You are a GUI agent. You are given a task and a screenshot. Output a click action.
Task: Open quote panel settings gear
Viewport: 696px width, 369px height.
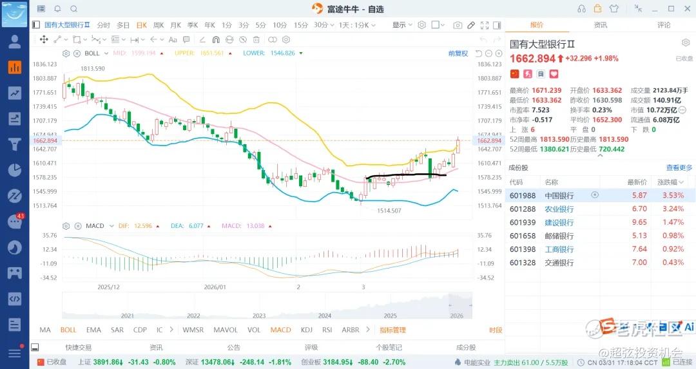click(685, 43)
